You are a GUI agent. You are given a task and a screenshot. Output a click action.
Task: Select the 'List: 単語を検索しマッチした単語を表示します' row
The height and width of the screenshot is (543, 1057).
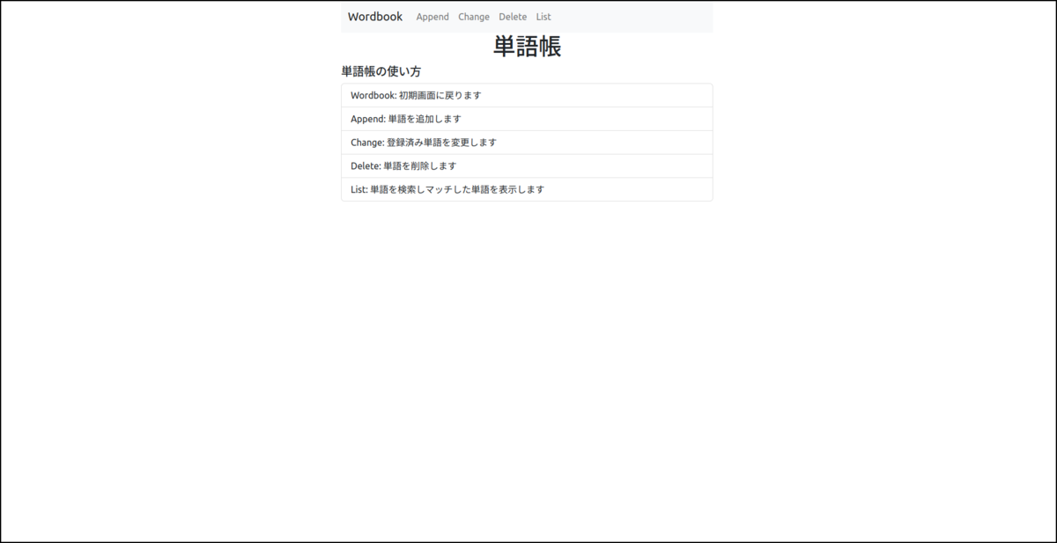(x=527, y=189)
